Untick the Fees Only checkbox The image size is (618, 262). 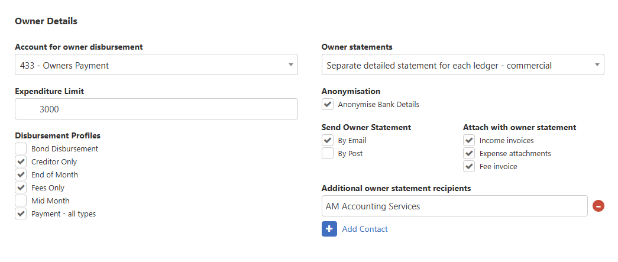coord(21,188)
